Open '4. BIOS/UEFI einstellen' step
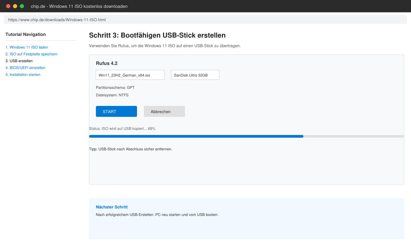This screenshot has width=411, height=246. (x=25, y=68)
